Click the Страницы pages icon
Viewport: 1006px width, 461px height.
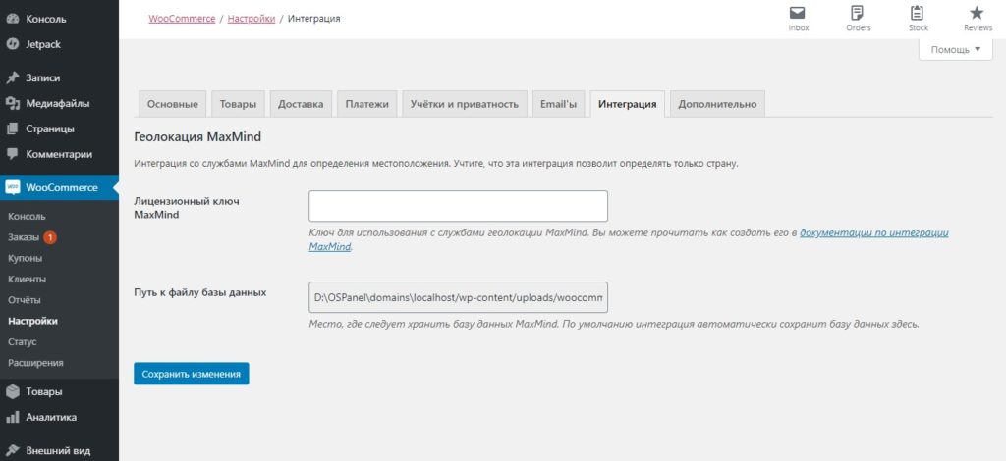pyautogui.click(x=12, y=128)
